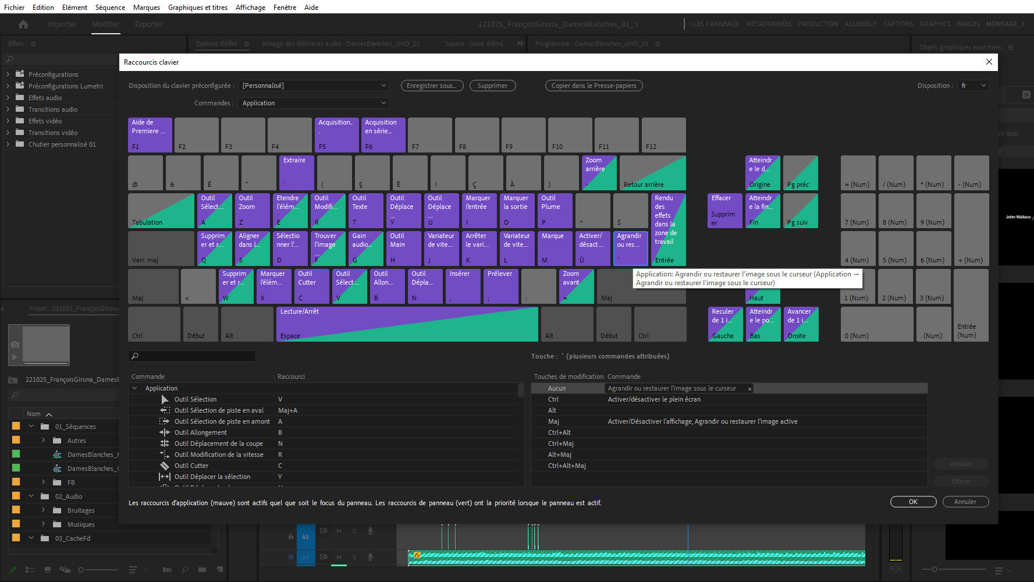The height and width of the screenshot is (582, 1034).
Task: Open the Commandes dropdown showing Application
Action: 314,103
